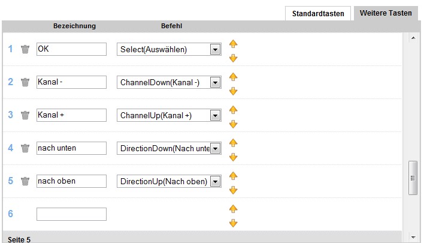Move OK row down with arrow
This screenshot has height=243, width=424.
[234, 58]
